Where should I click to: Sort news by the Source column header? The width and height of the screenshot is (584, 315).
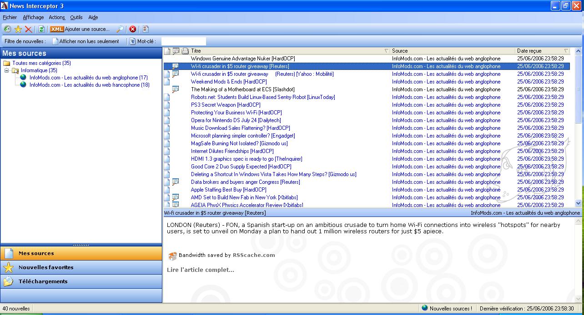click(x=453, y=51)
